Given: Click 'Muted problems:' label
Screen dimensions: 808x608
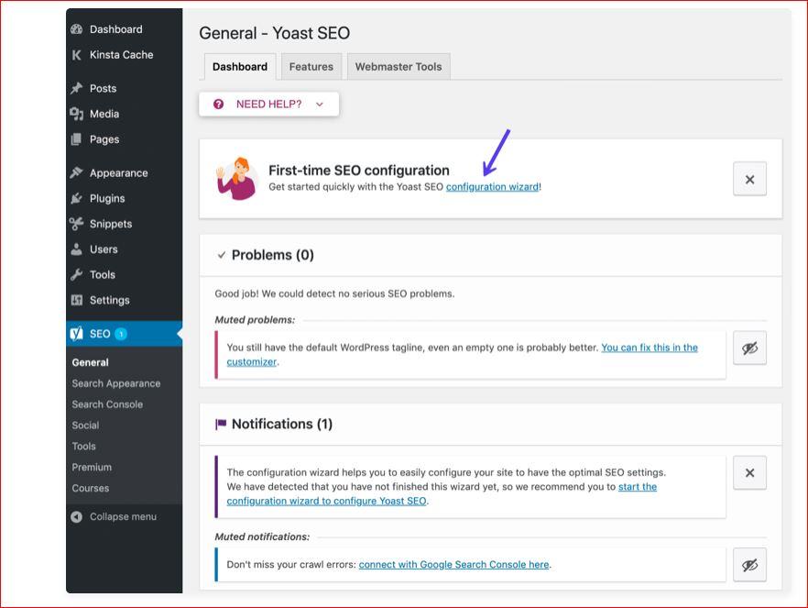Looking at the screenshot, I should (255, 320).
